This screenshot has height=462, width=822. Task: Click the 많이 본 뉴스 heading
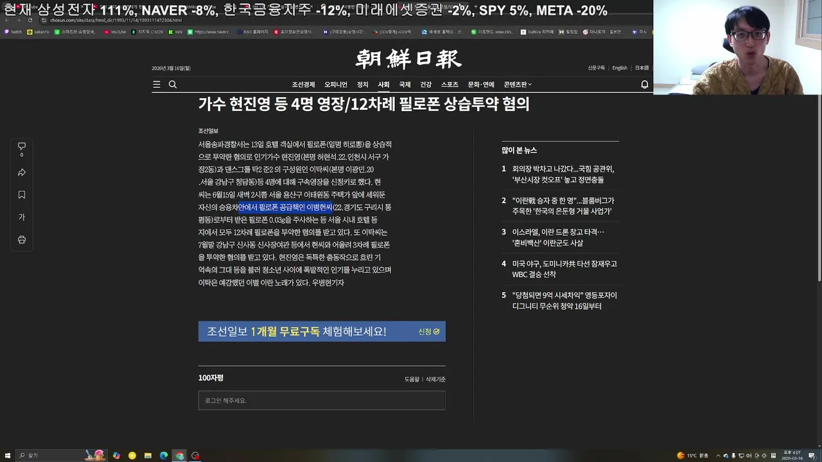point(519,150)
